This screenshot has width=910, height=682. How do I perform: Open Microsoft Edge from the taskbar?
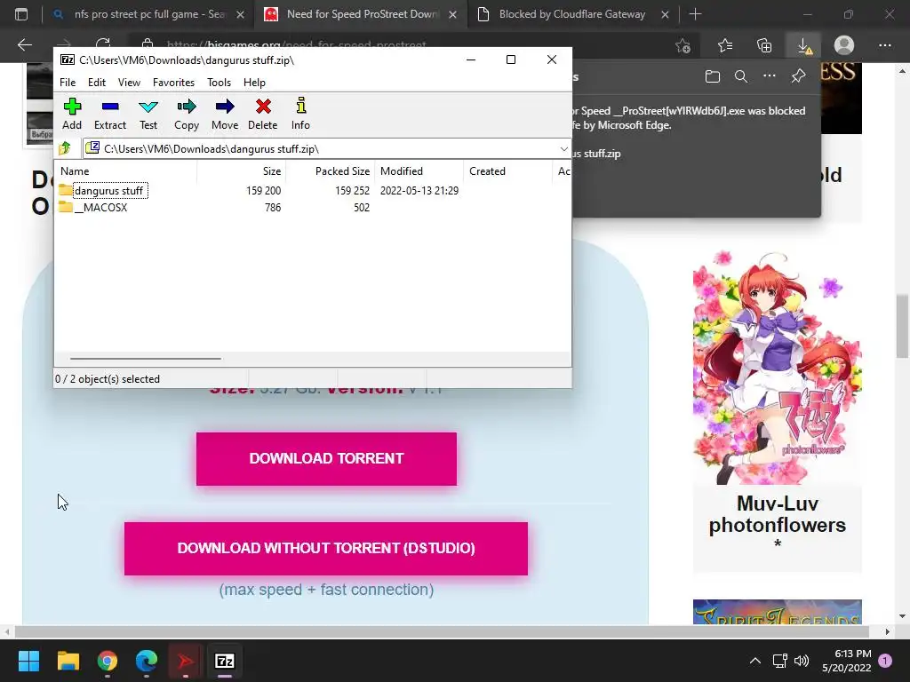147,661
